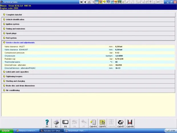
Task: Expand the Ignition system section
Action: 13,24
